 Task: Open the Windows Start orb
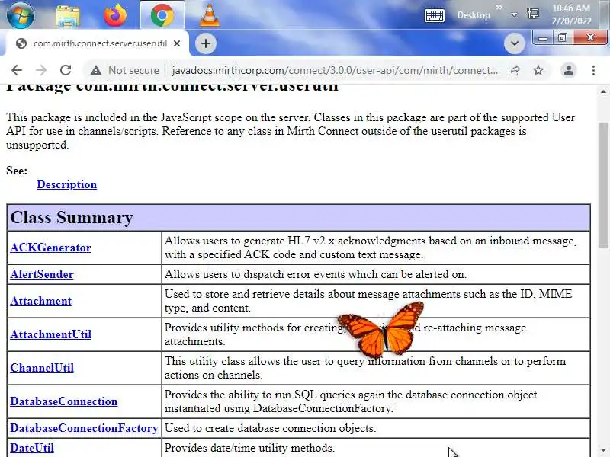click(20, 14)
